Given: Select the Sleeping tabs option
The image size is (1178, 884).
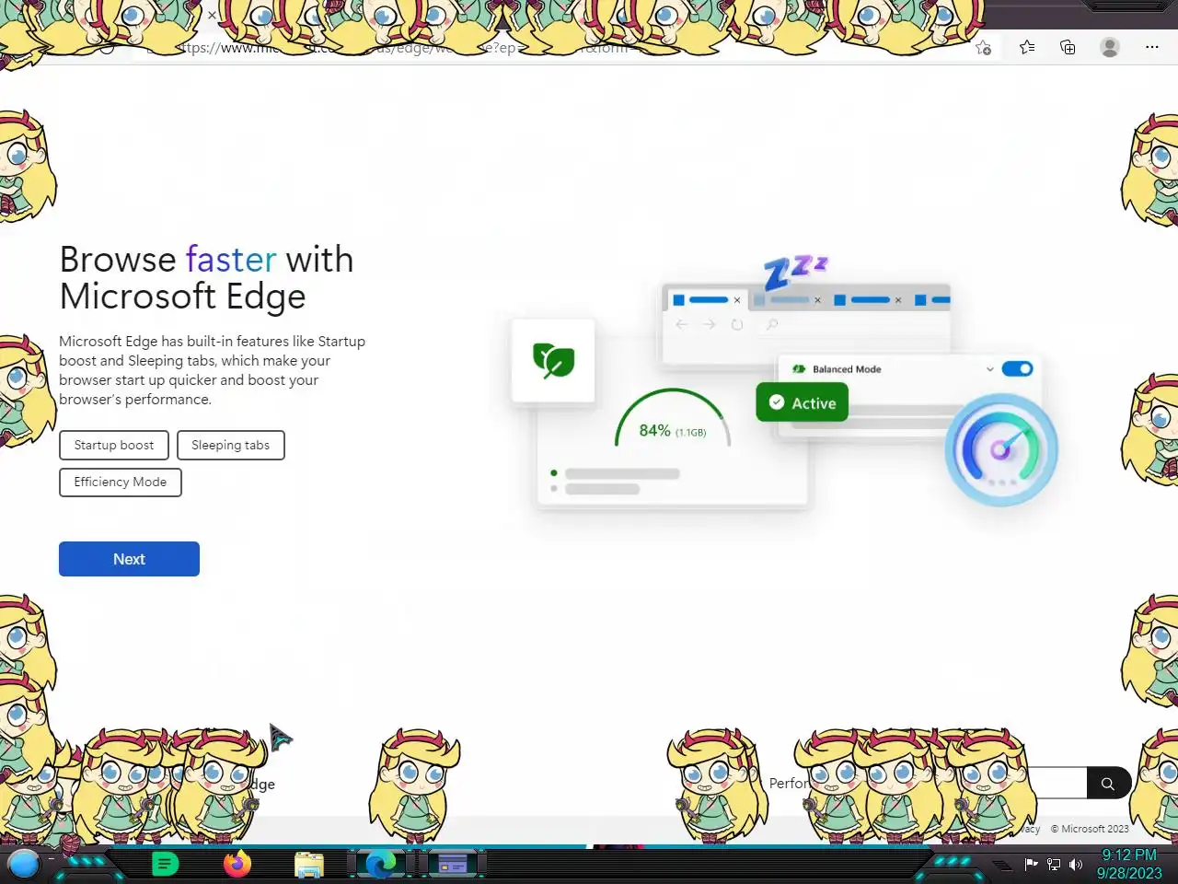Looking at the screenshot, I should tap(230, 445).
